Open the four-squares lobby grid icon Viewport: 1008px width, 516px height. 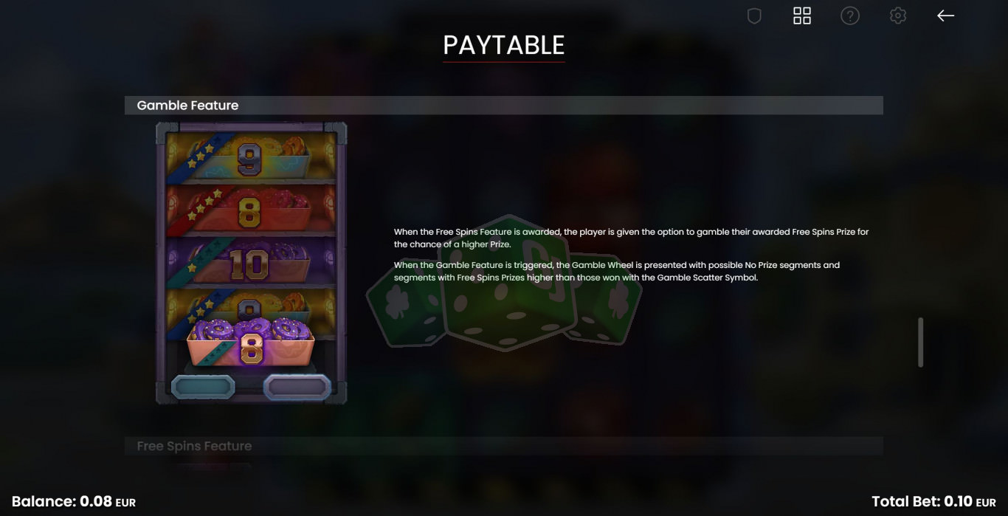[802, 16]
